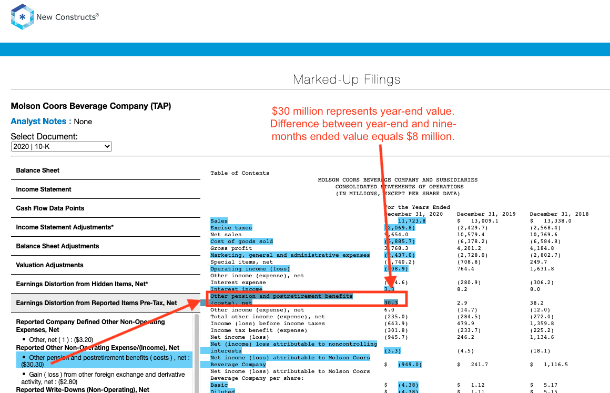Expand Balance Sheet Adjustments section

(x=105, y=246)
